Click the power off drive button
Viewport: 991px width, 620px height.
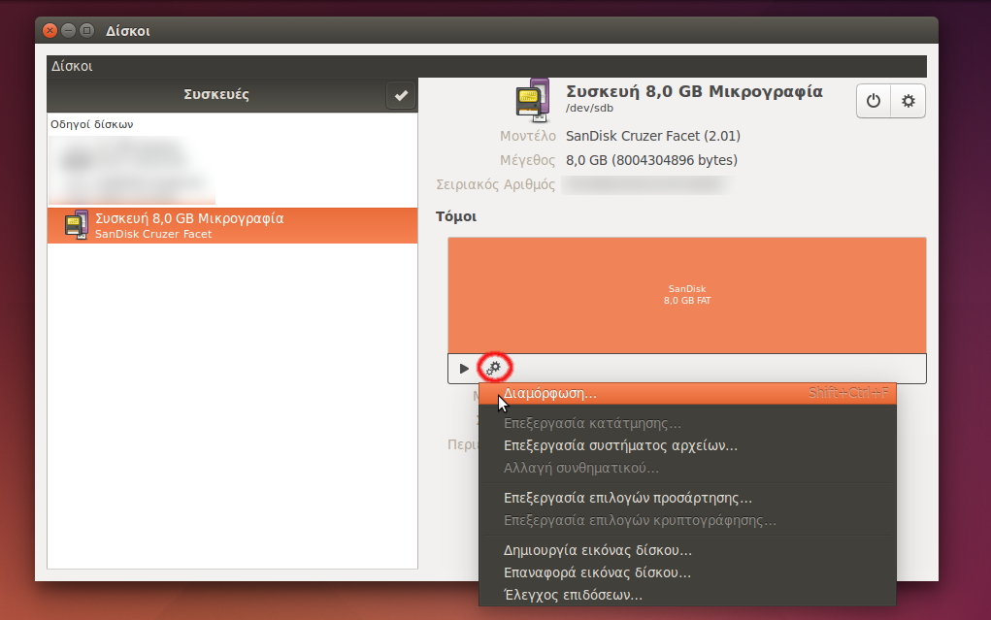(874, 101)
